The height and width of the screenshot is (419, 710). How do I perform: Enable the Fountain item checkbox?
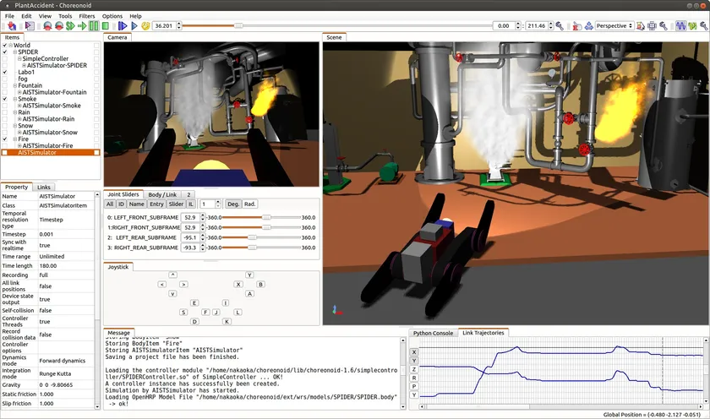(5, 85)
